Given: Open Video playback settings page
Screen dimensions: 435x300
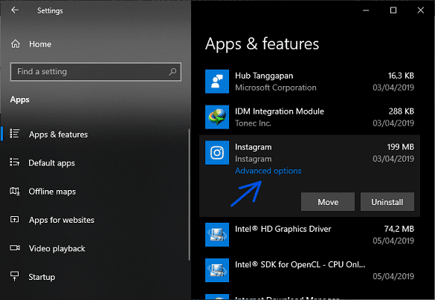Looking at the screenshot, I should coord(95,249).
